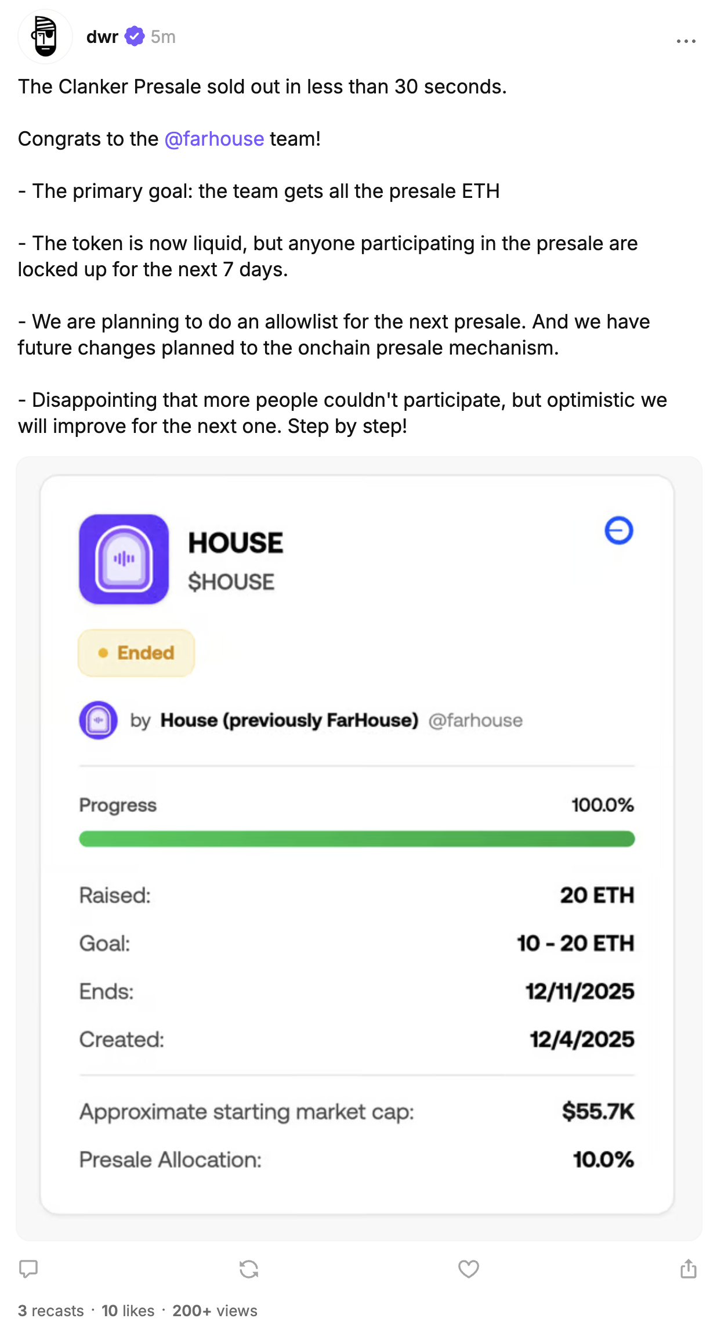
Task: Click the reply comment icon
Action: pyautogui.click(x=28, y=1269)
